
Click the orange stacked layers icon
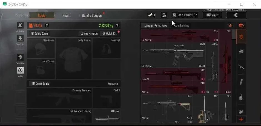[x=241, y=25]
